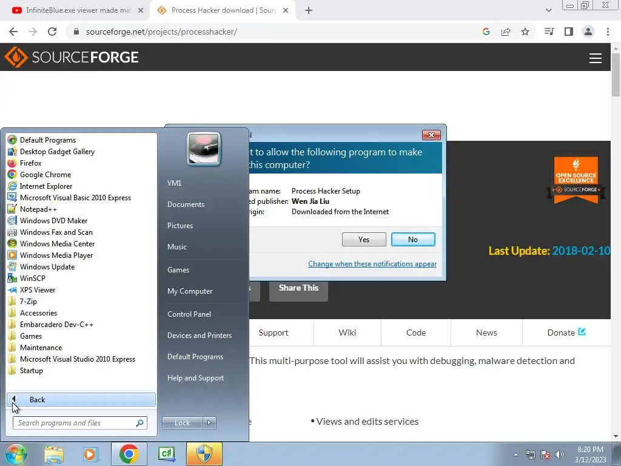Click the Lock button
The image size is (621, 466).
pos(182,423)
